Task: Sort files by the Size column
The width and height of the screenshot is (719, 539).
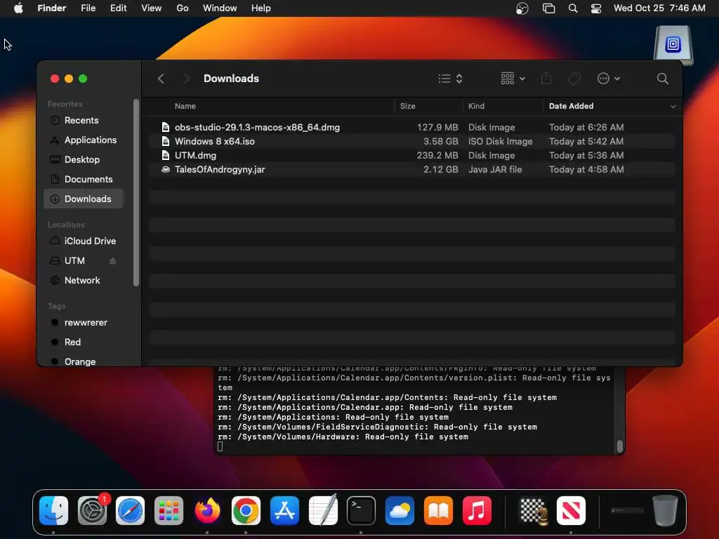Action: point(407,106)
